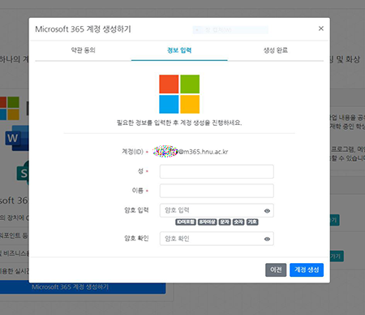The width and height of the screenshot is (365, 315).
Task: Click the @m365.hnu.ac.kr account address text
Action: tap(203, 152)
